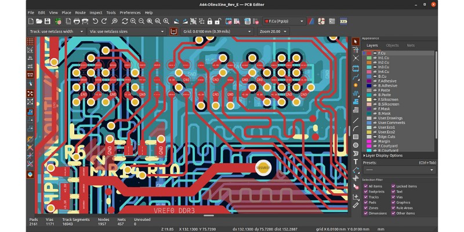464x232 pixels.
Task: Open the F.Cu active layer dropdown
Action: [x=284, y=21]
